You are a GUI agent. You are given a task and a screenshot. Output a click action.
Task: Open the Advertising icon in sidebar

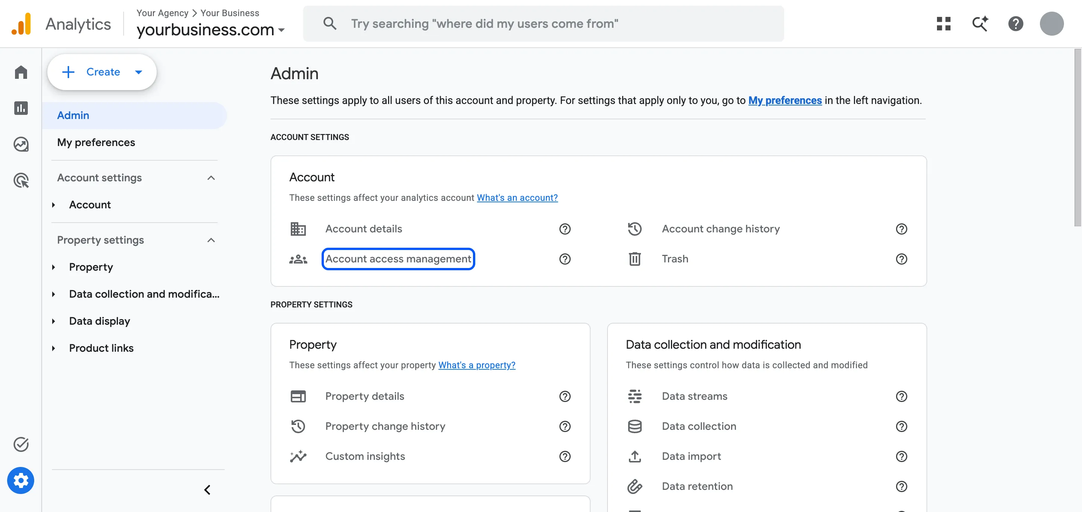pos(21,181)
